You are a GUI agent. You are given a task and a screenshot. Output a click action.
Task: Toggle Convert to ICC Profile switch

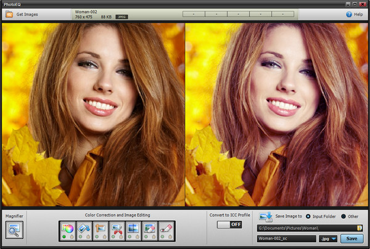click(x=228, y=225)
